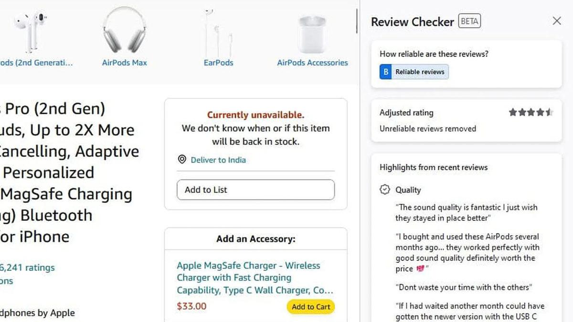Click the EarPods category label
The height and width of the screenshot is (322, 573).
coord(218,62)
